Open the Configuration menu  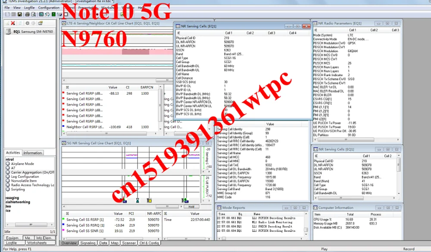pyautogui.click(x=49, y=8)
